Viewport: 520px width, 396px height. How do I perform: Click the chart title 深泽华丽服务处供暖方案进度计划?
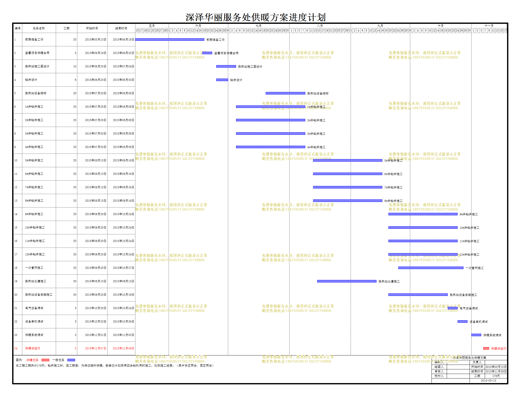(x=256, y=17)
